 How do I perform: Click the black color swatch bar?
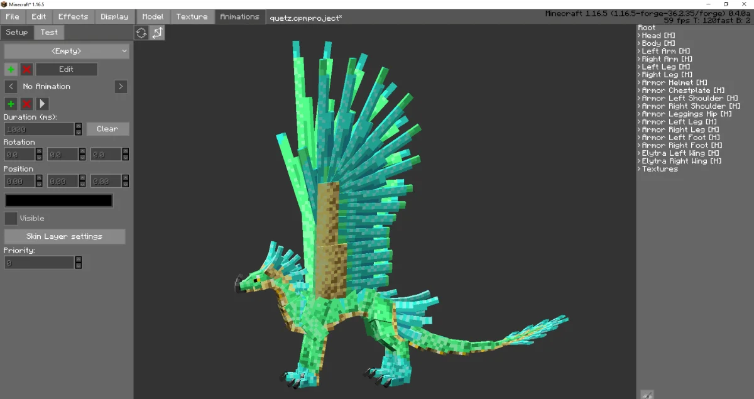tap(58, 200)
